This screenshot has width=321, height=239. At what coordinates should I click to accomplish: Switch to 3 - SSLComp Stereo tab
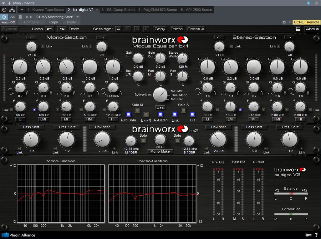coord(118,10)
